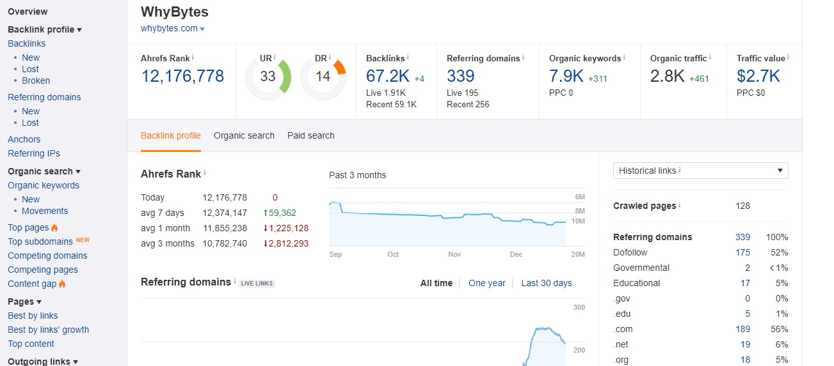Expand the whybytes.com domain dropdown arrow
The image size is (834, 366).
(202, 29)
